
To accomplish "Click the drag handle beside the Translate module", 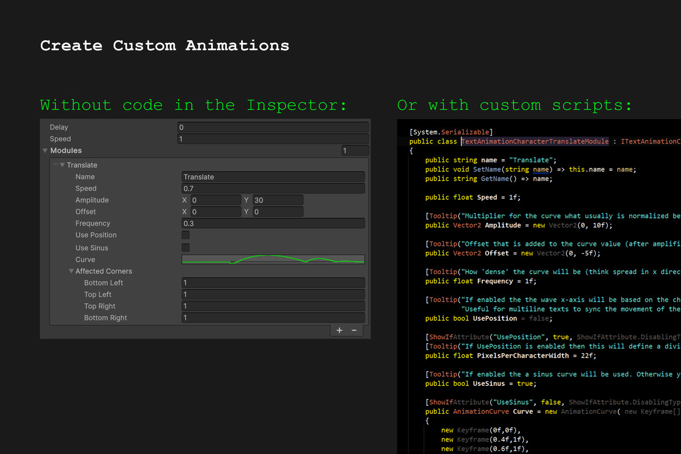I will coord(56,165).
